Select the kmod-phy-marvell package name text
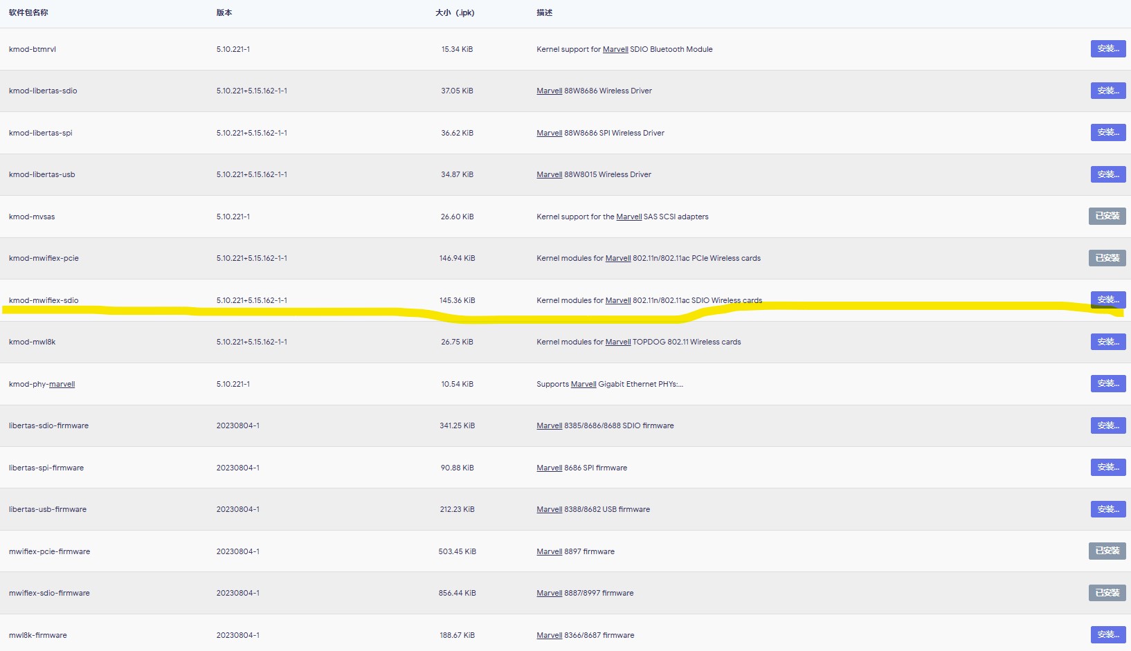Screen dimensions: 1131x651 [42, 384]
